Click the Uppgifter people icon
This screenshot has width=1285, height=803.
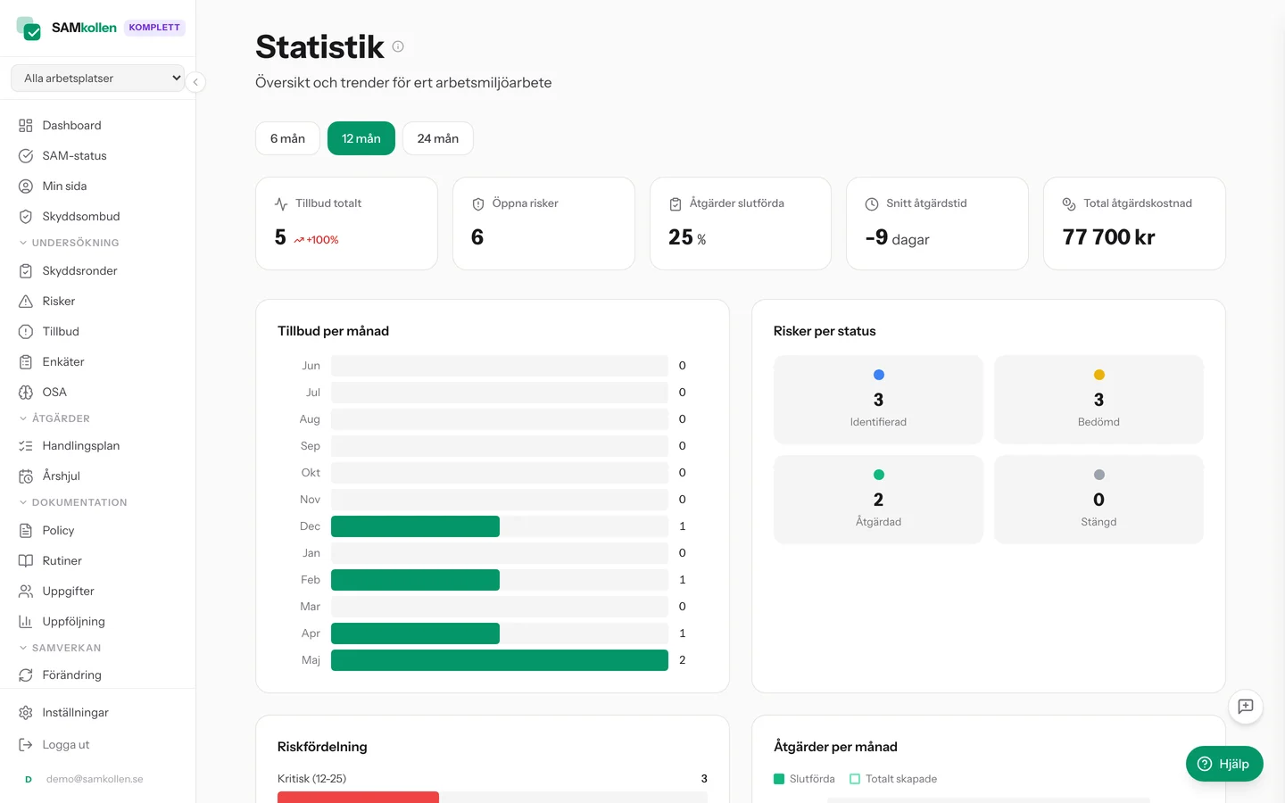[x=26, y=592]
